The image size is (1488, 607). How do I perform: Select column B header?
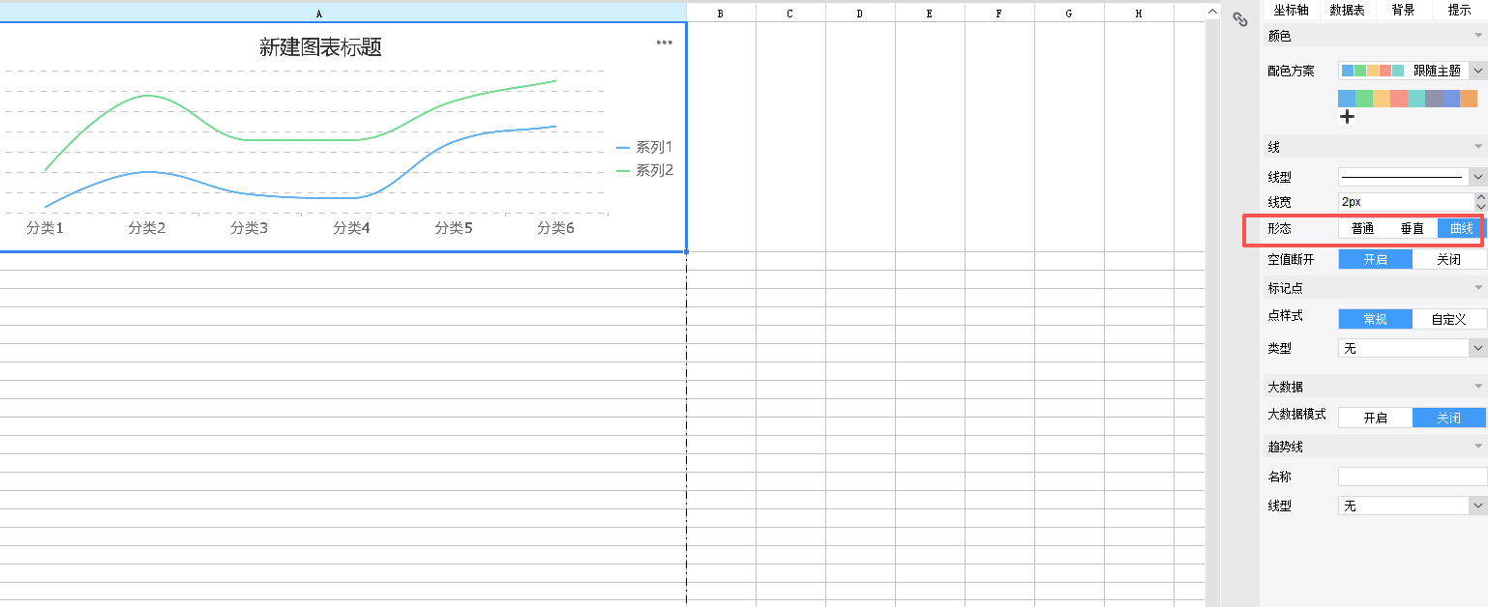pyautogui.click(x=721, y=13)
